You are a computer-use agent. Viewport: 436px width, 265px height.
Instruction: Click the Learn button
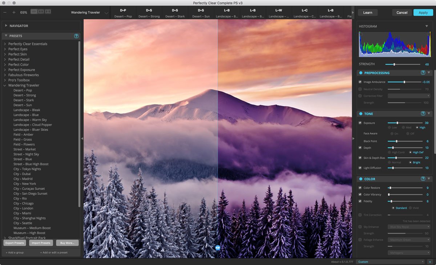point(368,12)
